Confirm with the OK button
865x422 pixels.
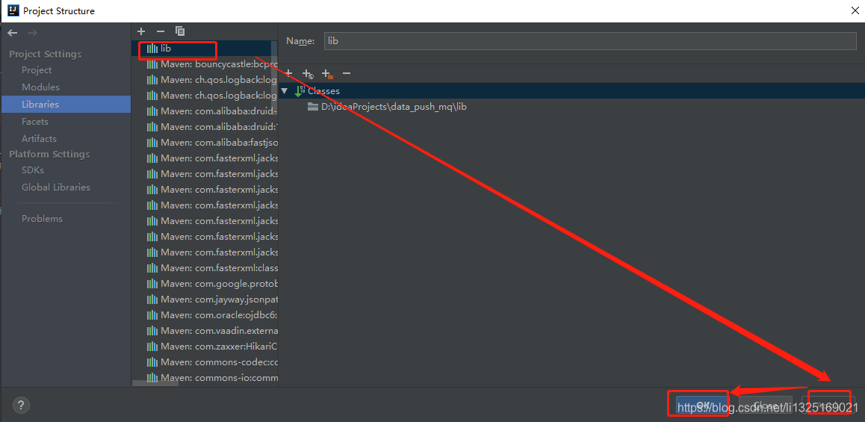coord(703,405)
